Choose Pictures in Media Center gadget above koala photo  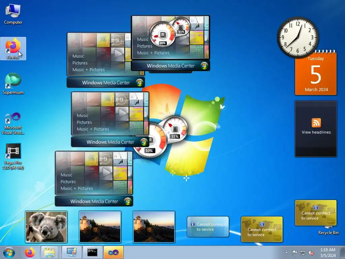pos(68,182)
